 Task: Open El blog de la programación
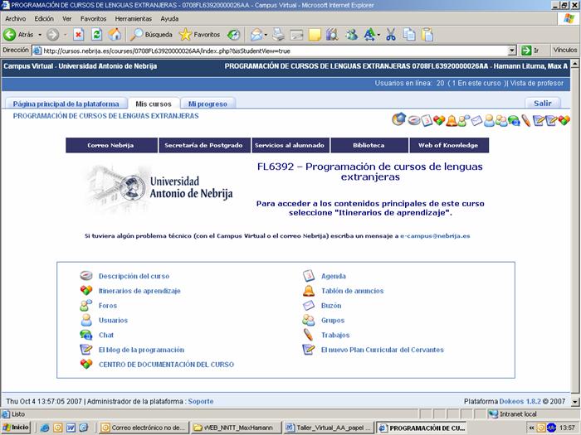(141, 350)
